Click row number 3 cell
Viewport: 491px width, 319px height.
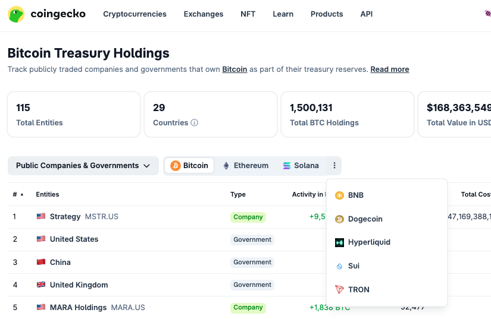tap(15, 262)
